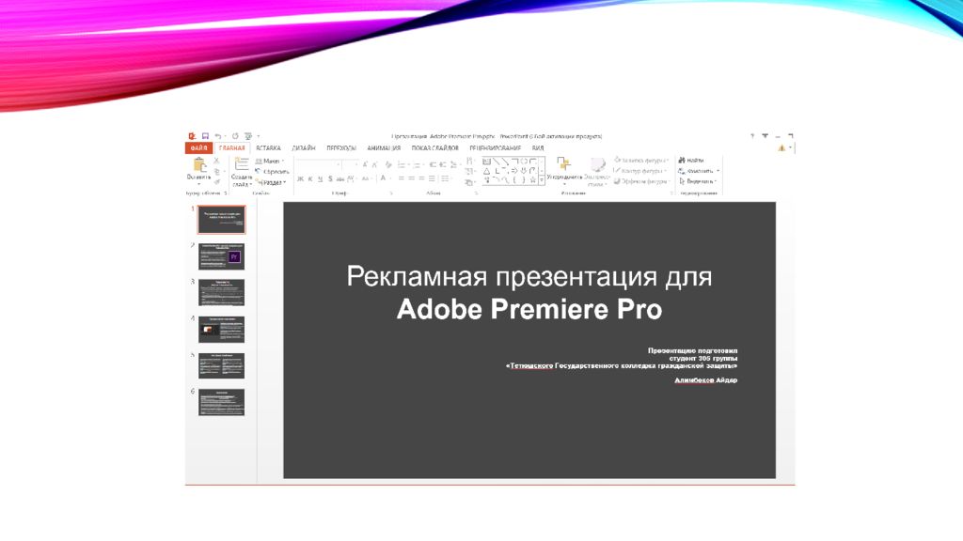Click the Save icon in quick access toolbar

tap(204, 136)
